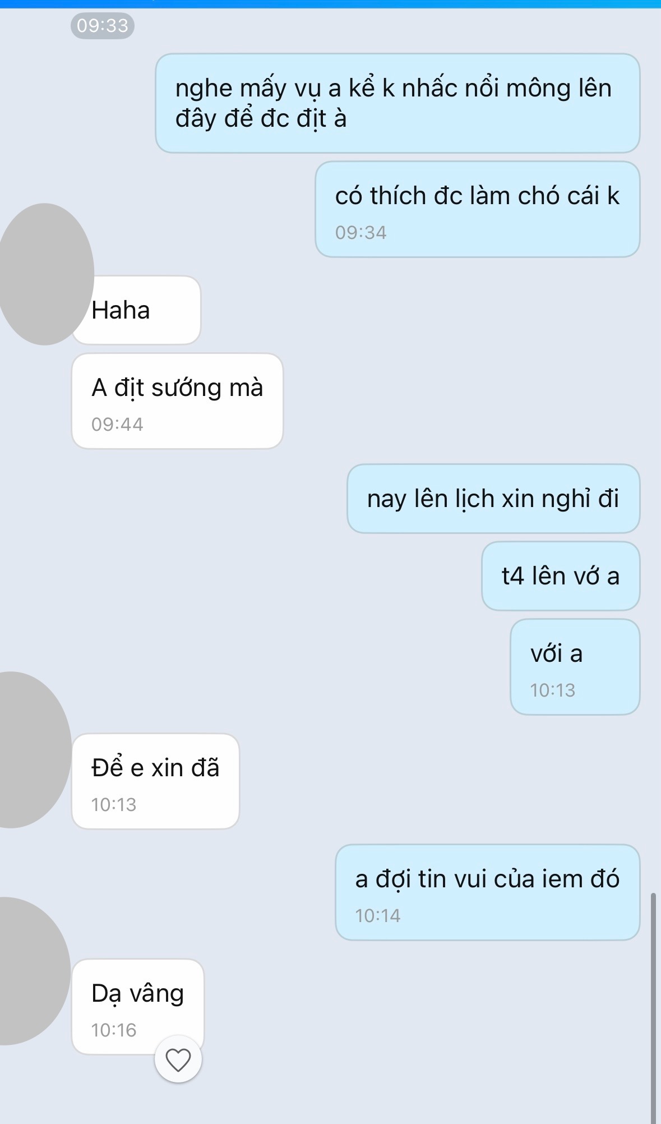Image resolution: width=661 pixels, height=1124 pixels.
Task: Select the 'Haha' message bubble
Action: click(x=136, y=310)
